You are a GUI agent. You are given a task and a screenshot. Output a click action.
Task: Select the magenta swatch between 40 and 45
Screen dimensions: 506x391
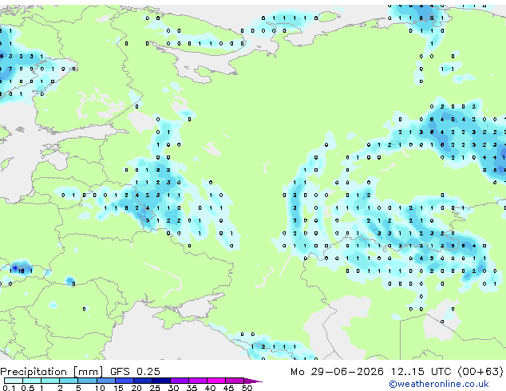click(x=216, y=381)
